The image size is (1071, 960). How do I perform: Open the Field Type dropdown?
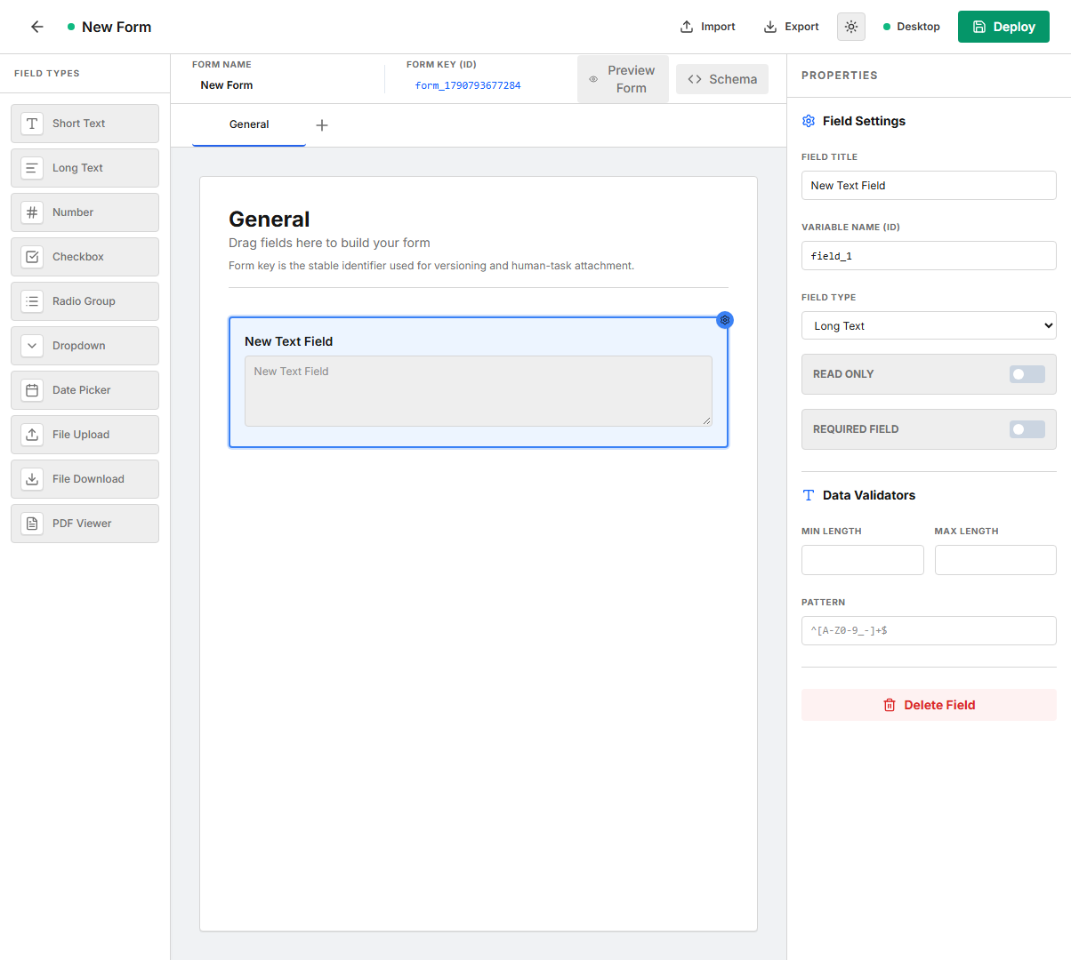929,325
